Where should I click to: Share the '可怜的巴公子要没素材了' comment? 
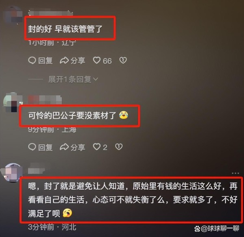coord(72,147)
